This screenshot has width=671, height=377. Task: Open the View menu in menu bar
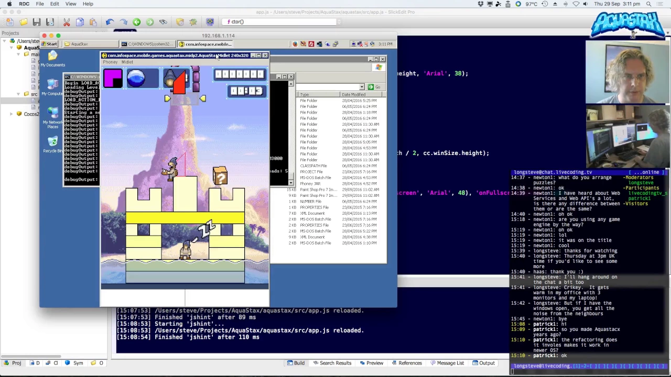71,4
